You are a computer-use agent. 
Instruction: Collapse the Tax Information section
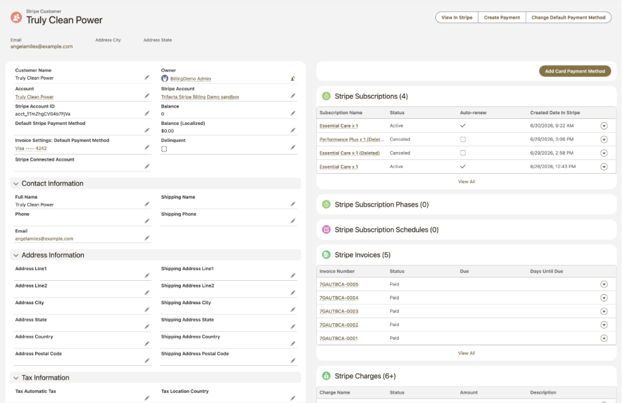point(16,378)
